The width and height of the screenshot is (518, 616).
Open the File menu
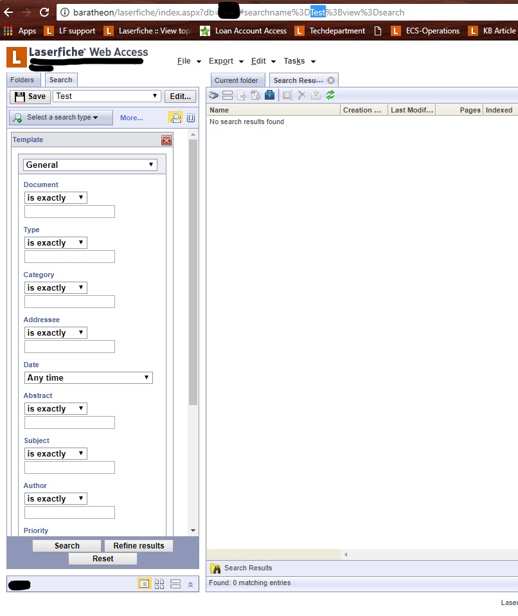pyautogui.click(x=189, y=61)
